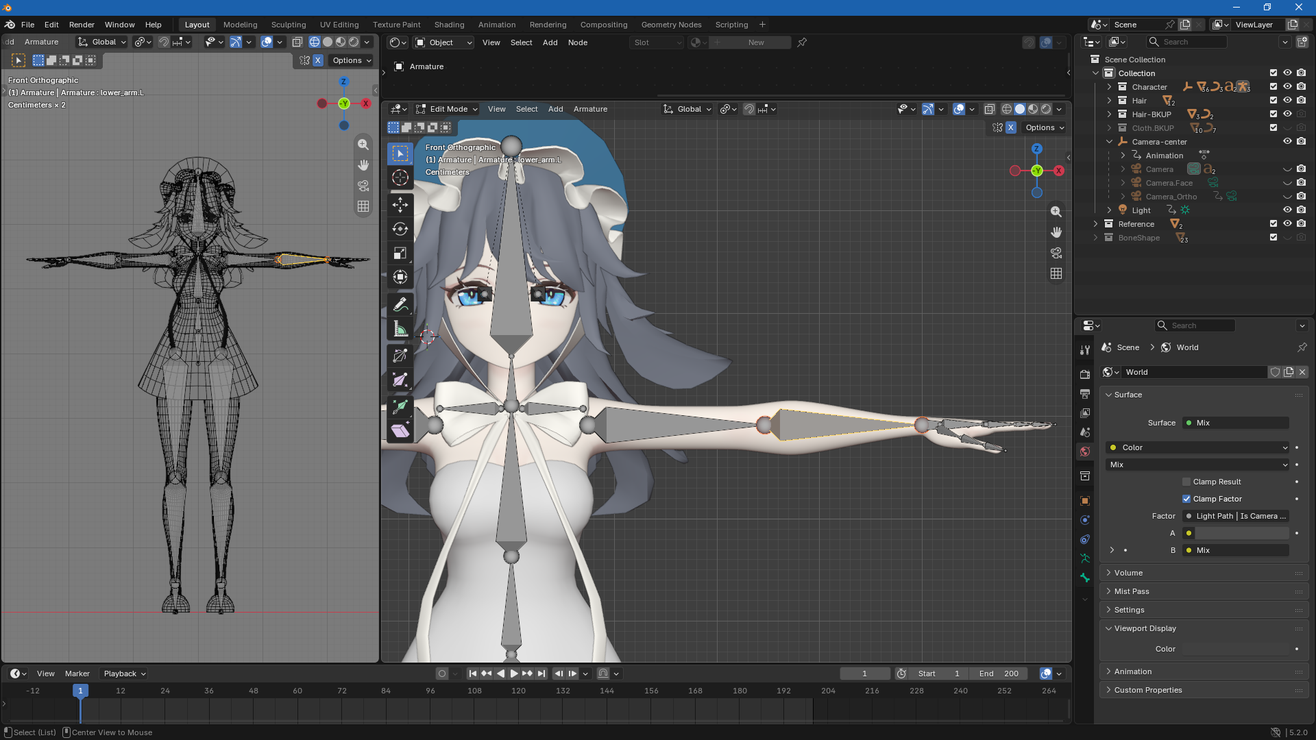Open the File menu
1316x740 pixels.
pyautogui.click(x=27, y=25)
